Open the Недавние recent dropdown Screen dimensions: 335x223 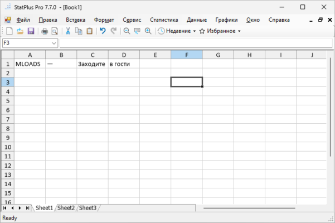pos(177,31)
